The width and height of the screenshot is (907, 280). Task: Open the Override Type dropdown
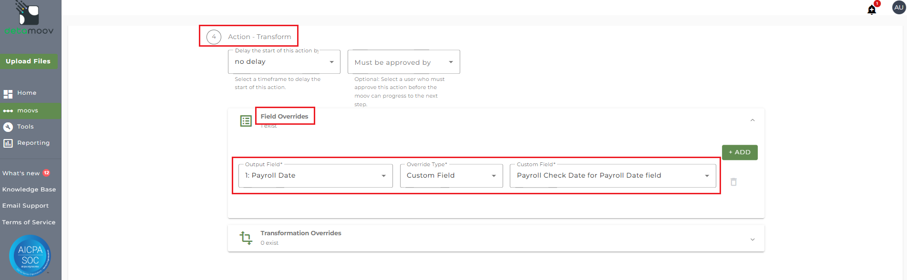coord(451,176)
